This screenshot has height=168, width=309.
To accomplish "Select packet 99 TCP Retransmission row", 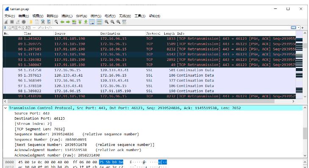I will [149, 96].
